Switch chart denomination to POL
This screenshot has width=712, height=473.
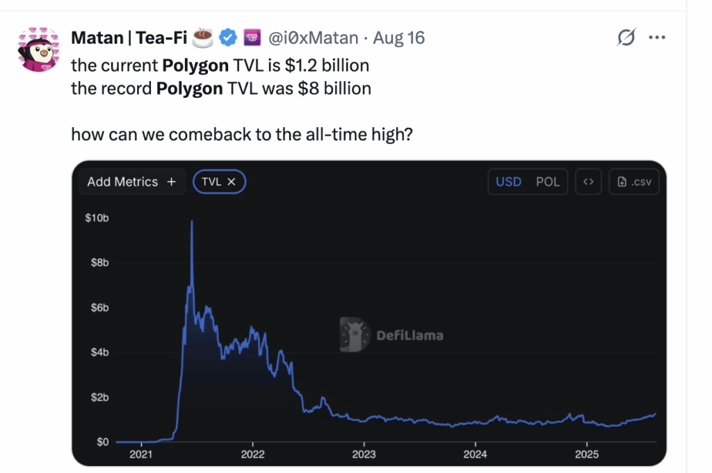pos(548,182)
